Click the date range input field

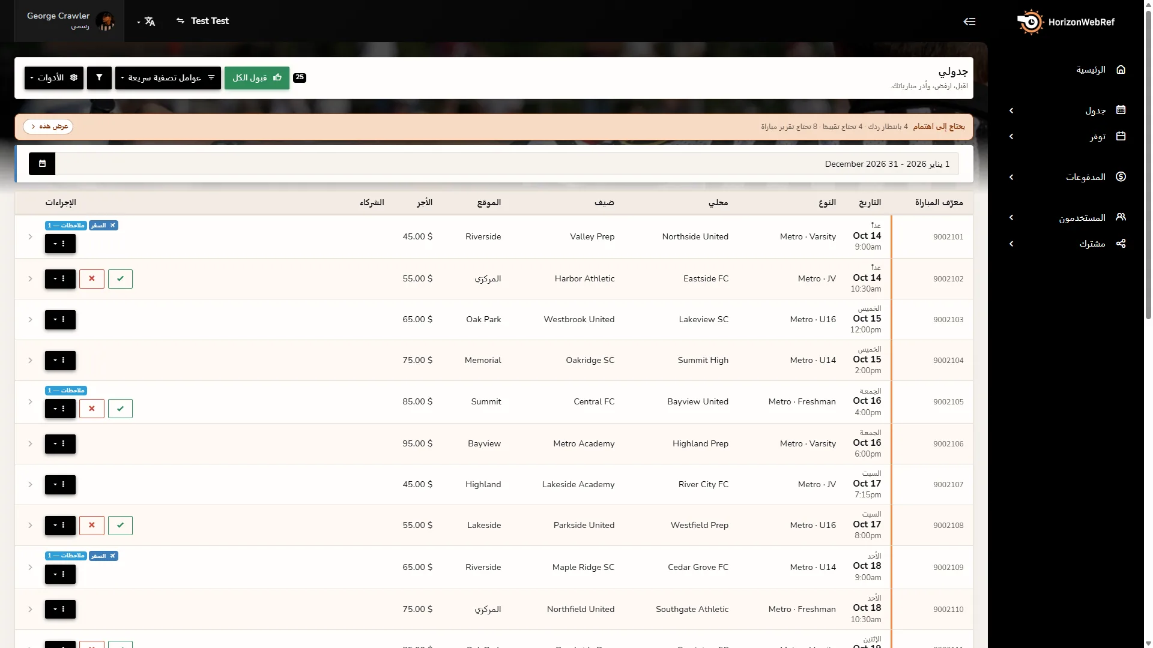coord(507,164)
